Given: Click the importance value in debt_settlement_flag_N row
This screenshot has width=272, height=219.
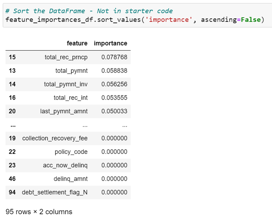Looking at the screenshot, I should pyautogui.click(x=114, y=192).
